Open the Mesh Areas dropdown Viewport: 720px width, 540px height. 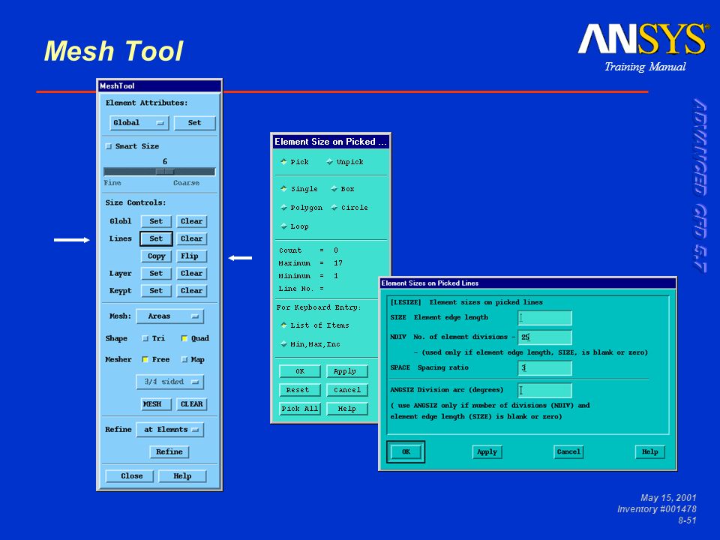(x=170, y=316)
